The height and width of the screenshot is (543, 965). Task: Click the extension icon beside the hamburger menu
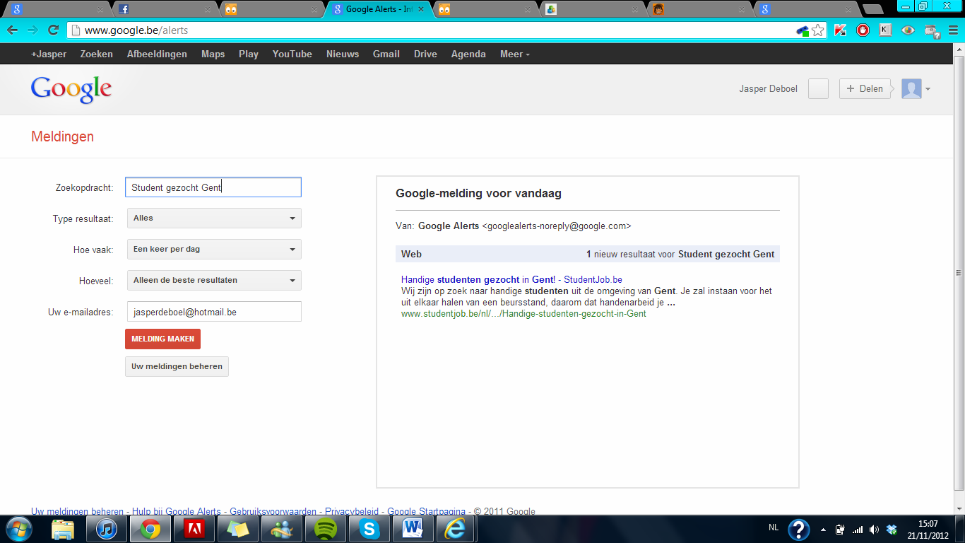931,30
